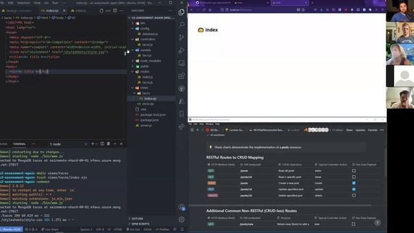Click Go Live in status bar
Screen dimensions: 414x233
(x=133, y=229)
